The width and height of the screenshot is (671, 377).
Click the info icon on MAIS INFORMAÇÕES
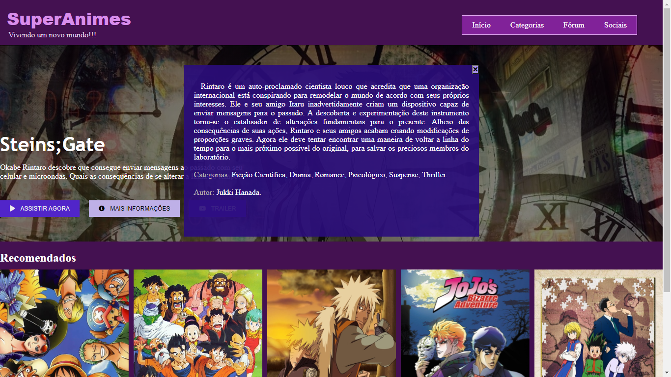coord(101,208)
